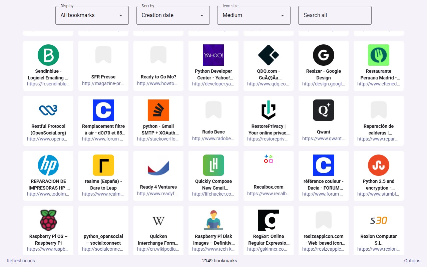Open the Lifehacker Quickly Compose Gmail icon
This screenshot has height=267, width=427.
click(213, 165)
